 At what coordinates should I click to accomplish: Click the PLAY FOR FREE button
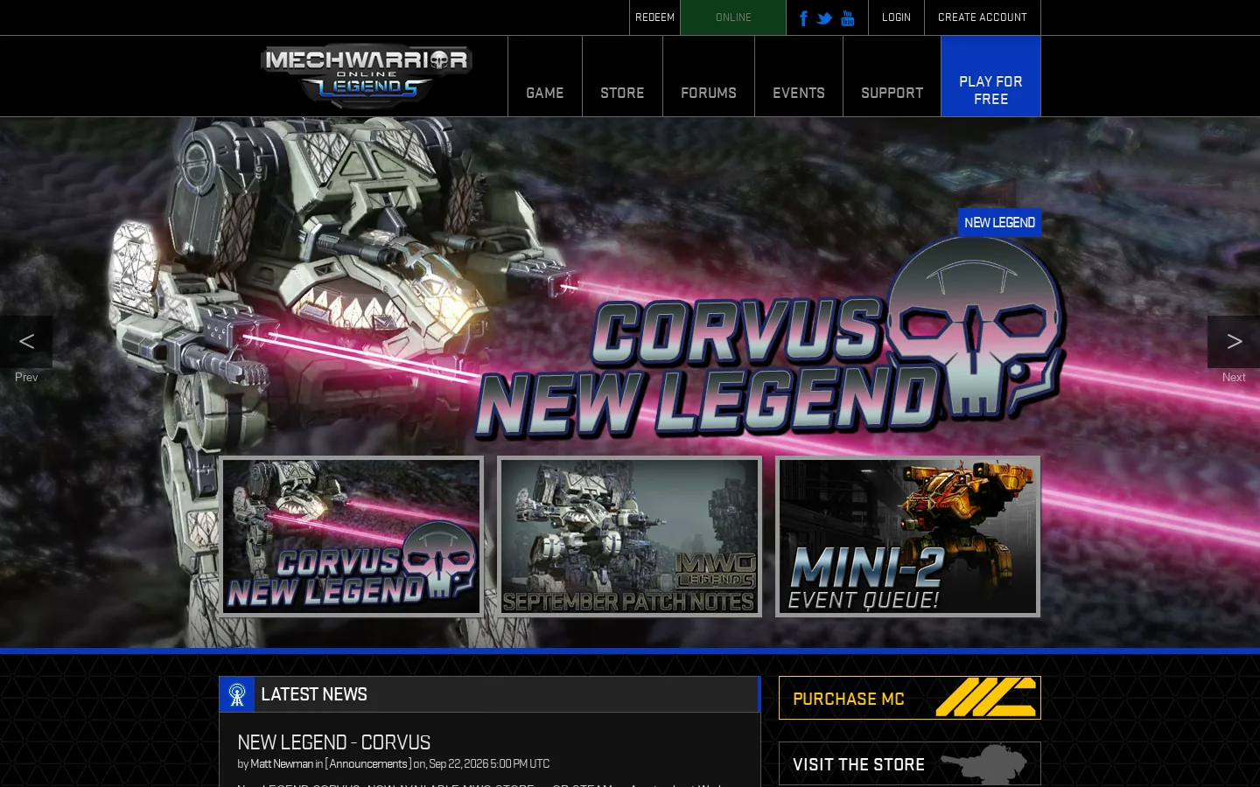point(990,76)
